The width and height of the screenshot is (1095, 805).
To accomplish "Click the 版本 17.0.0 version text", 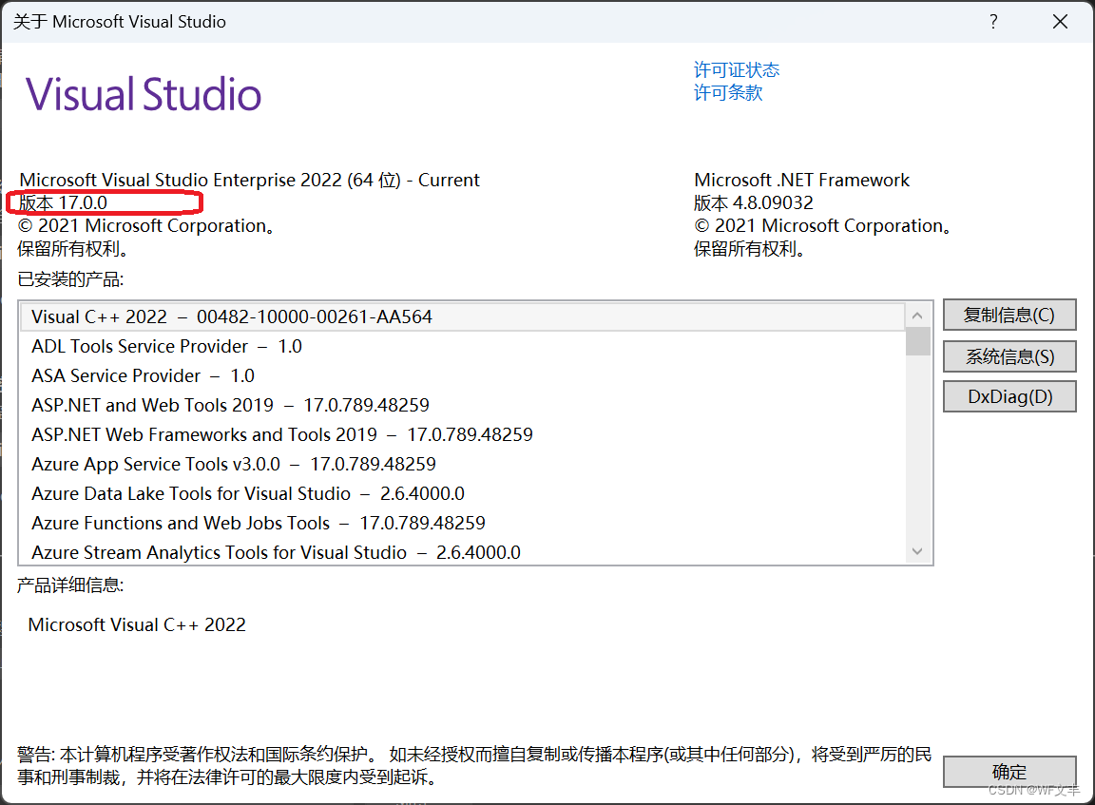I will pos(63,203).
